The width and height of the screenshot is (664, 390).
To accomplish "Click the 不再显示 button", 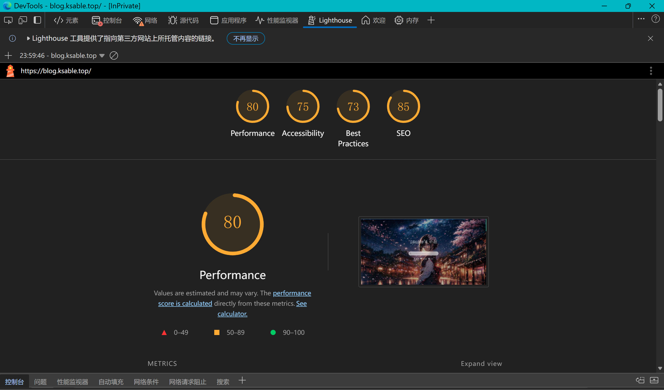I will pos(246,38).
